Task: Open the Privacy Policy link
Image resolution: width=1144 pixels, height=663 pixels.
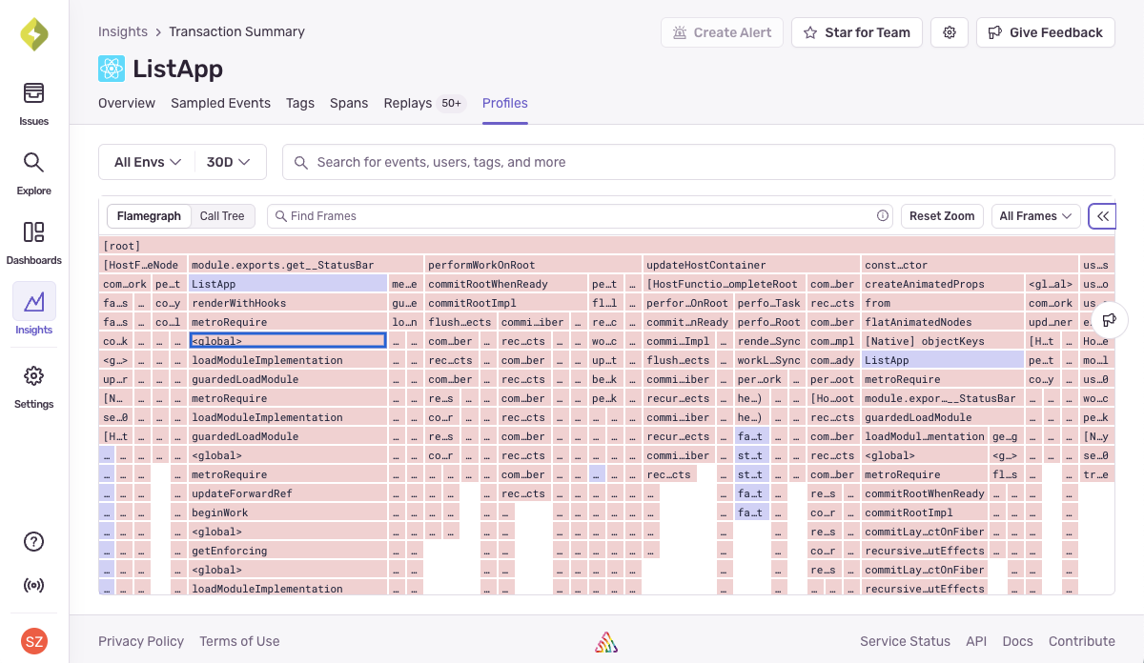Action: click(x=141, y=641)
